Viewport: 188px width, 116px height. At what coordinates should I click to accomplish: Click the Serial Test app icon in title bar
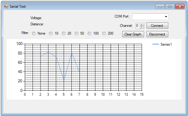click(6, 6)
